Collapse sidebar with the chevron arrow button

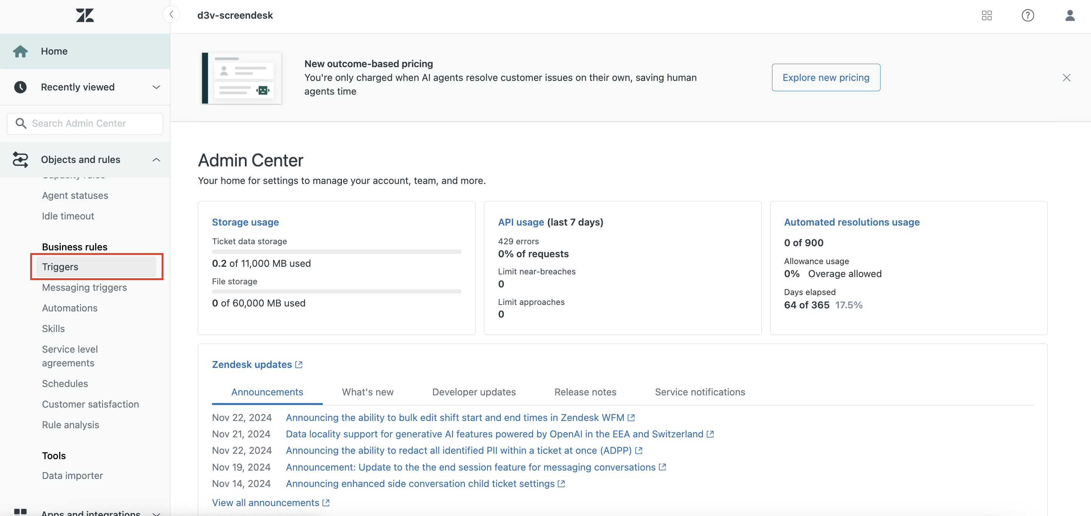tap(171, 15)
